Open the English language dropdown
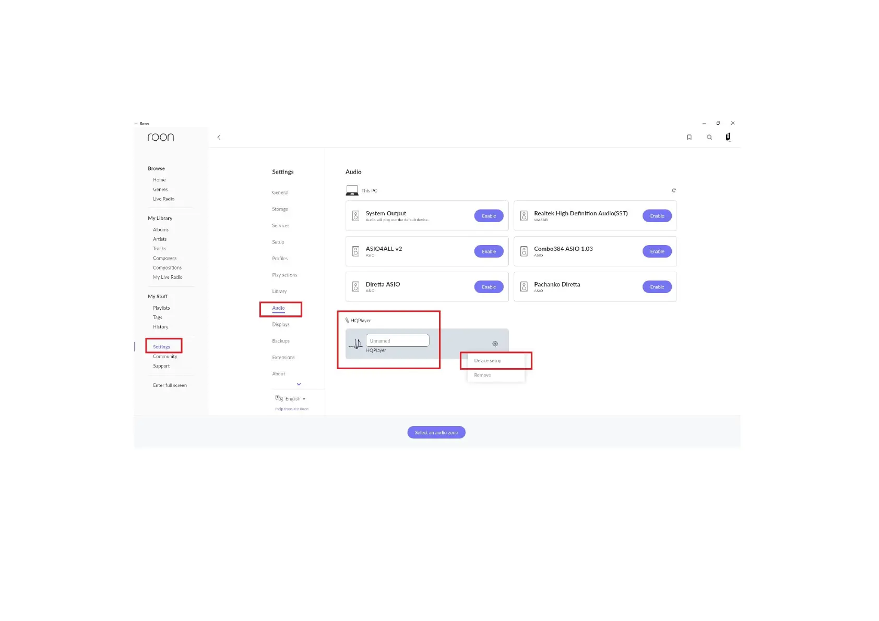The height and width of the screenshot is (621, 879). click(293, 399)
